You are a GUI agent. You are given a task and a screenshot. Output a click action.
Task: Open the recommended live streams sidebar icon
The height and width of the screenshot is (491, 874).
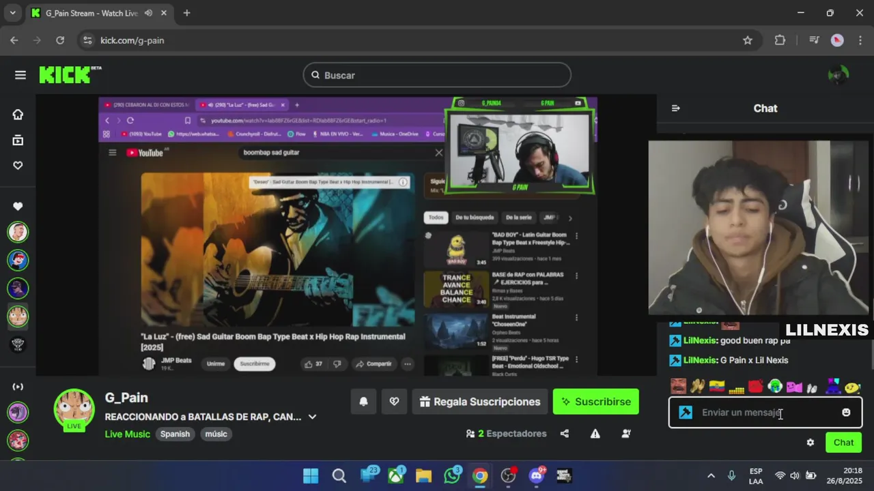18,387
